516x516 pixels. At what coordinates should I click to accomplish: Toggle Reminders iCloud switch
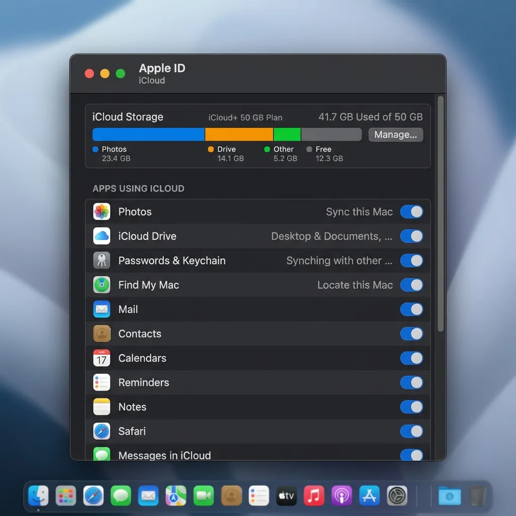[x=411, y=382]
